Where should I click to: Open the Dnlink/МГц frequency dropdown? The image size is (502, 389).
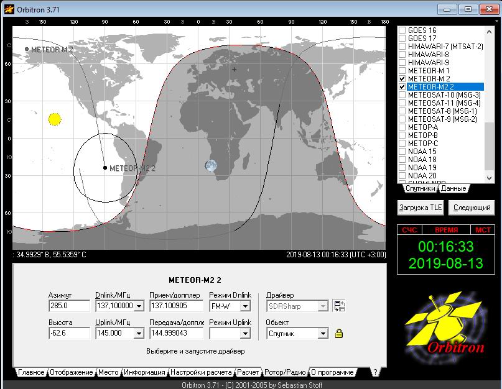click(139, 306)
